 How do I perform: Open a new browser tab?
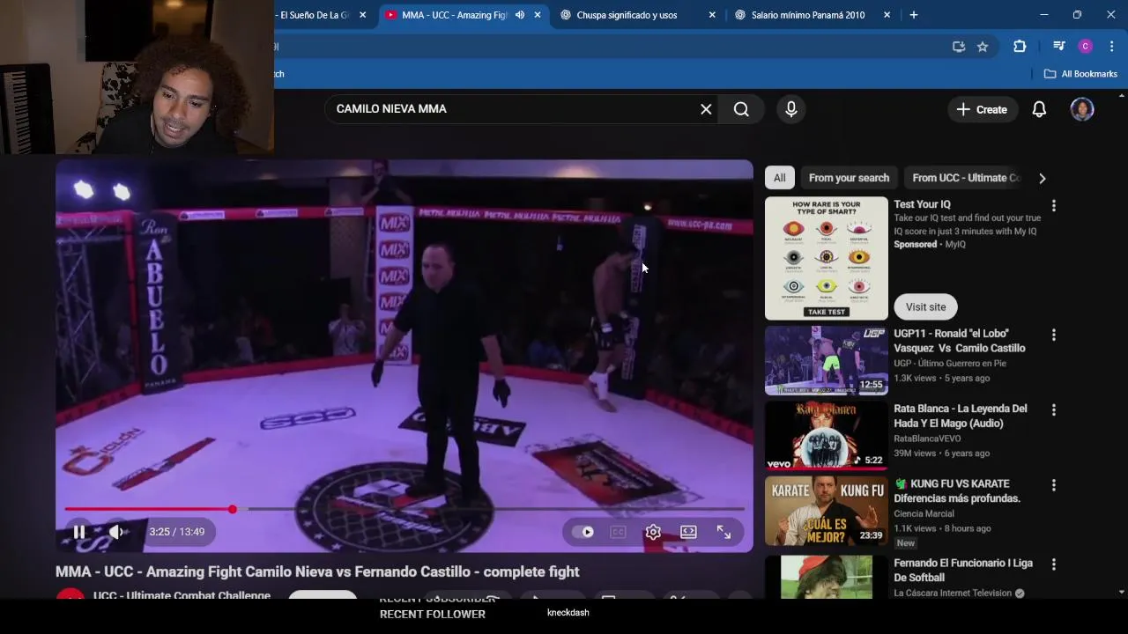tap(914, 15)
